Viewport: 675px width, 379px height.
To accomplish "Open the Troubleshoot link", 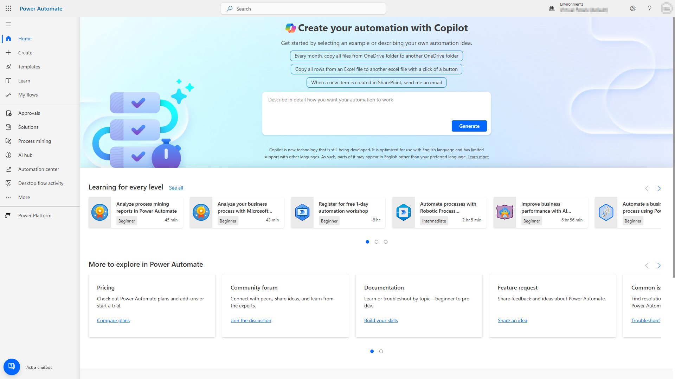I will [x=645, y=320].
